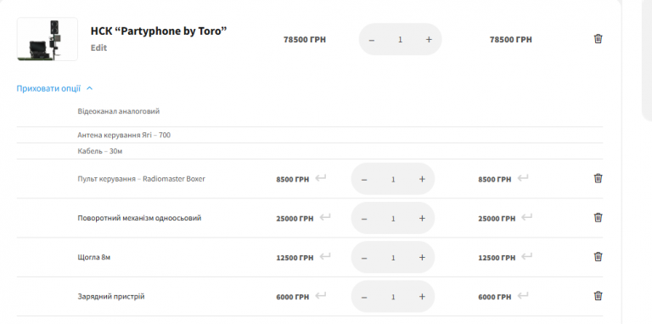
Task: Delete the НСК Partyphone by Toro item
Action: pos(598,39)
